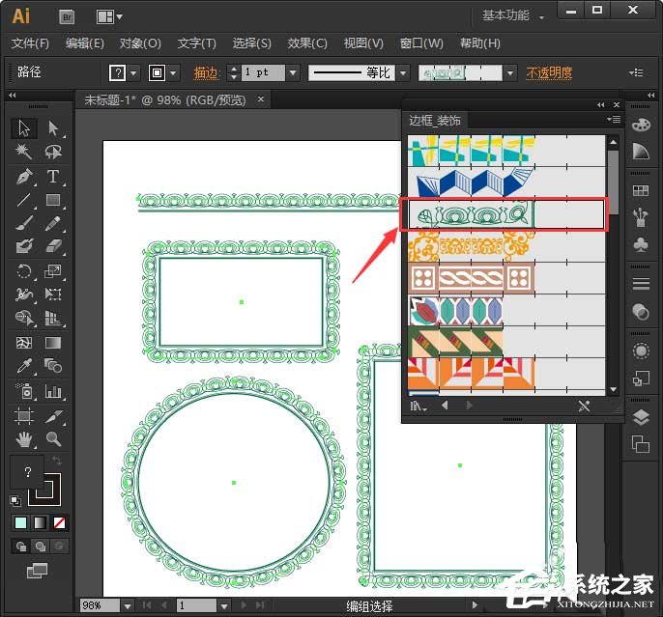Image resolution: width=663 pixels, height=617 pixels.
Task: Switch to gradient fill mode
Action: (41, 522)
